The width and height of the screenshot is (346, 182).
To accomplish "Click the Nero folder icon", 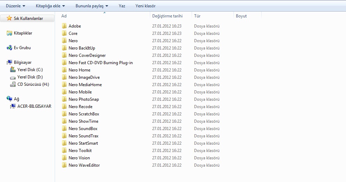I will [64, 40].
